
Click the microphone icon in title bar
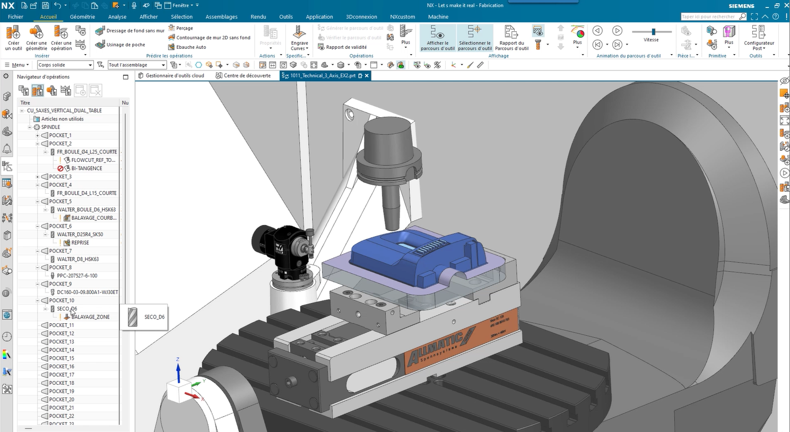134,5
